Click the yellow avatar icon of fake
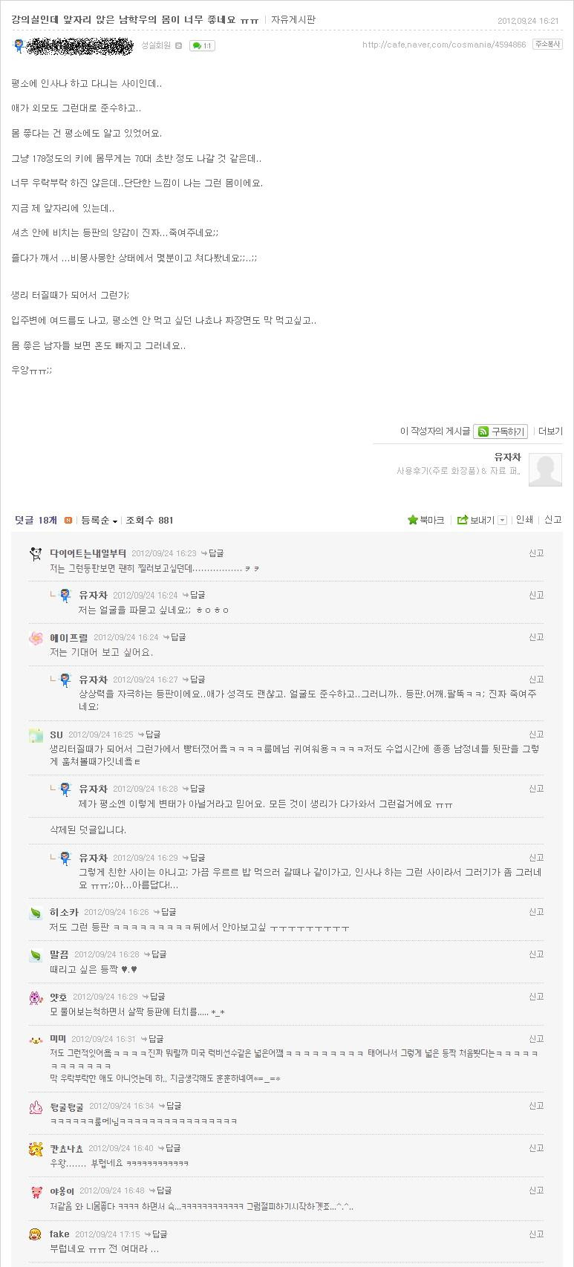 [x=36, y=1234]
